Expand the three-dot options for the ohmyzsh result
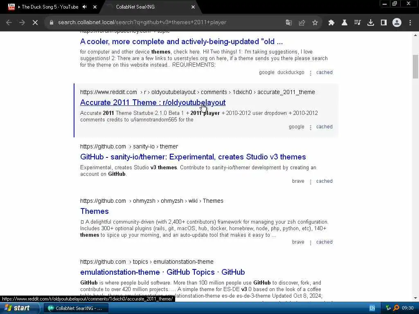The width and height of the screenshot is (419, 314). (x=311, y=242)
